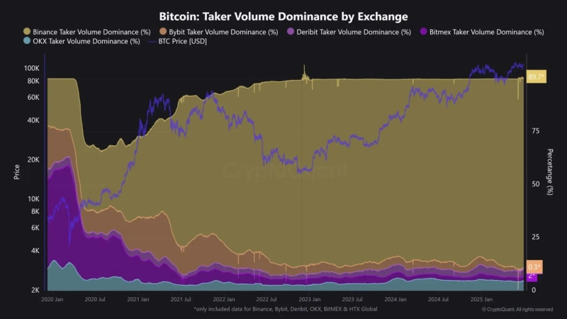Click the Deribit legend color dot
This screenshot has width=567, height=319.
click(x=291, y=32)
